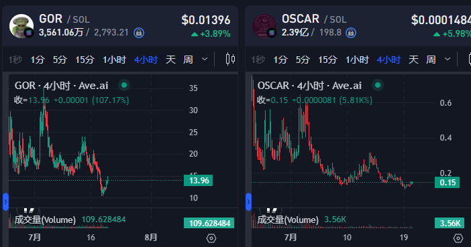The image size is (471, 247).
Task: Select 5分 interval on GOR chart
Action: point(60,60)
